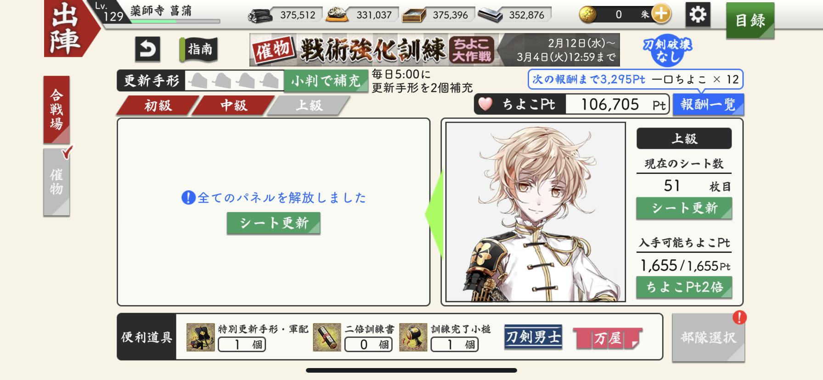This screenshot has height=380, width=823.
Task: Tap the character portrait thumbnail
Action: 536,212
